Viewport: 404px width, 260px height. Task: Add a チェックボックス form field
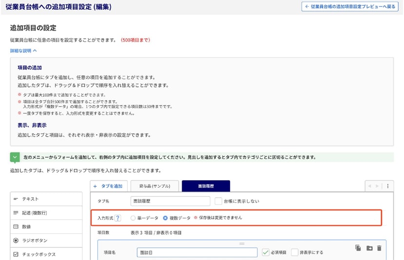pos(46,254)
